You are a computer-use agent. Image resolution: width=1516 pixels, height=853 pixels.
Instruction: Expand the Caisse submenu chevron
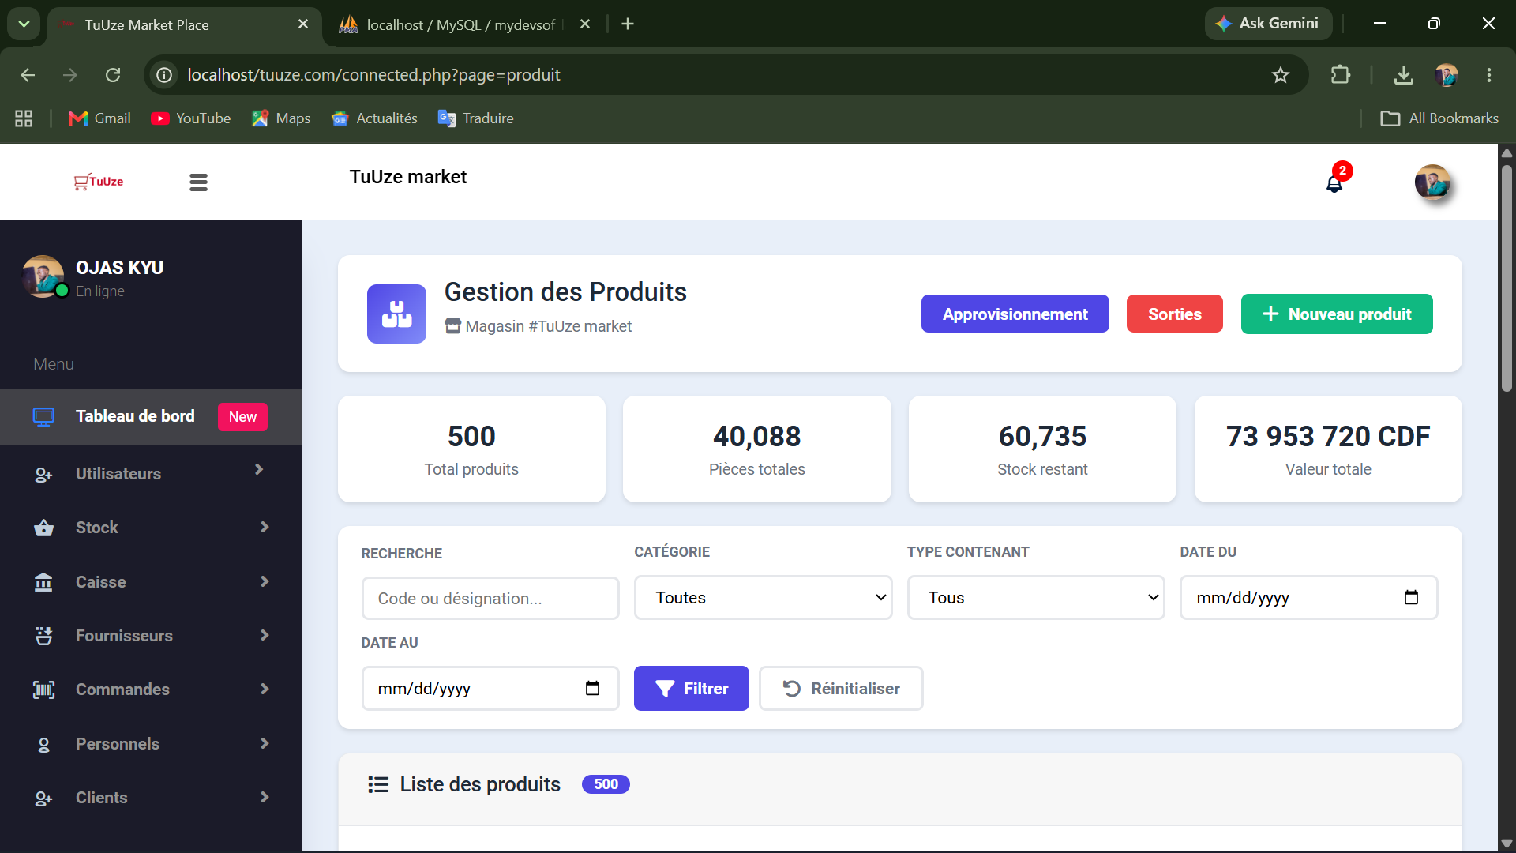point(265,581)
